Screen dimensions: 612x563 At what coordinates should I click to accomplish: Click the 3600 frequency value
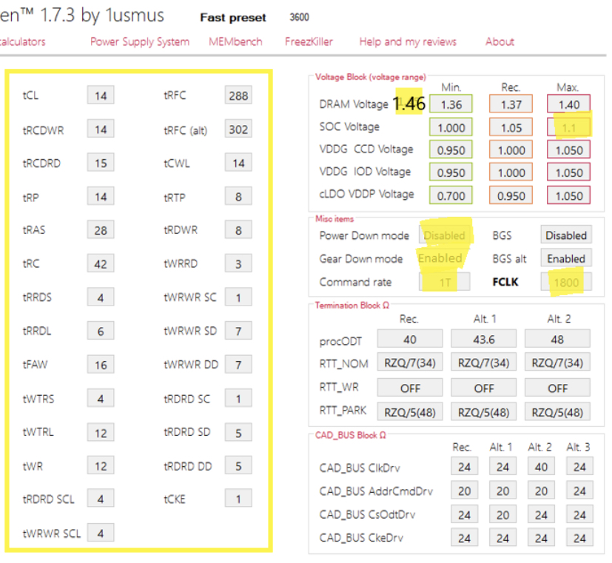point(300,17)
